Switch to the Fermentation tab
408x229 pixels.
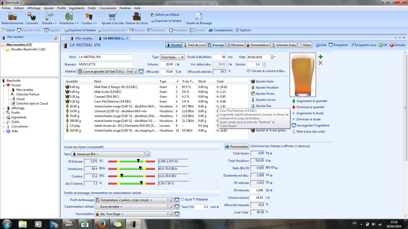(x=258, y=45)
